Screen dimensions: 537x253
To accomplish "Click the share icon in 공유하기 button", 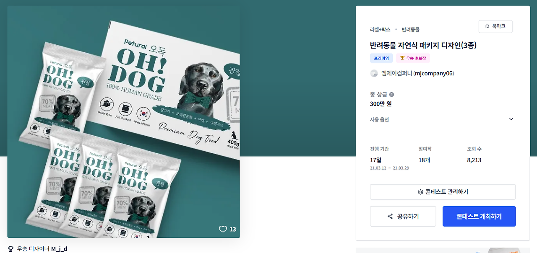I will 390,217.
